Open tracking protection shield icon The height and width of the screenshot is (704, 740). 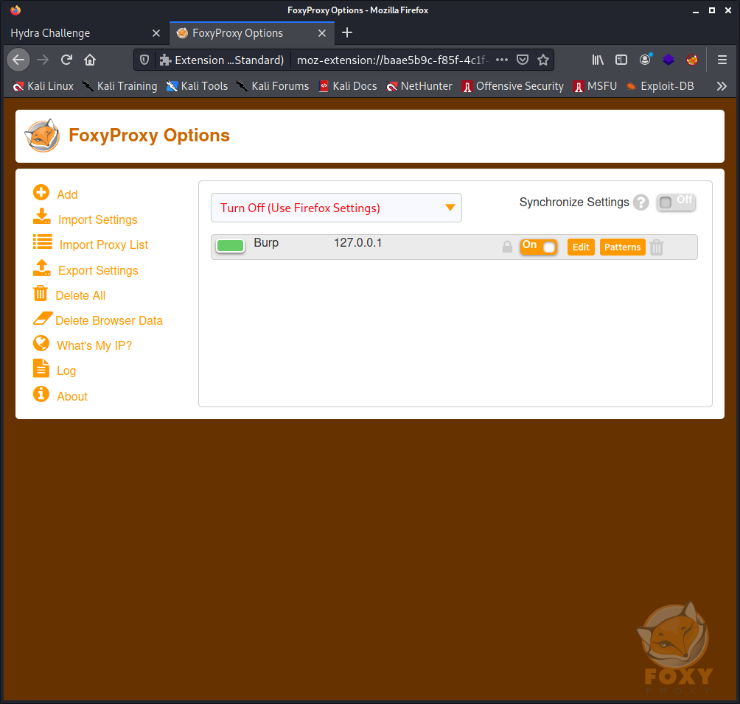[x=144, y=60]
